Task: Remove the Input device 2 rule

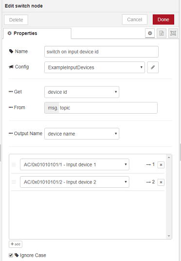Action: pos(161,182)
